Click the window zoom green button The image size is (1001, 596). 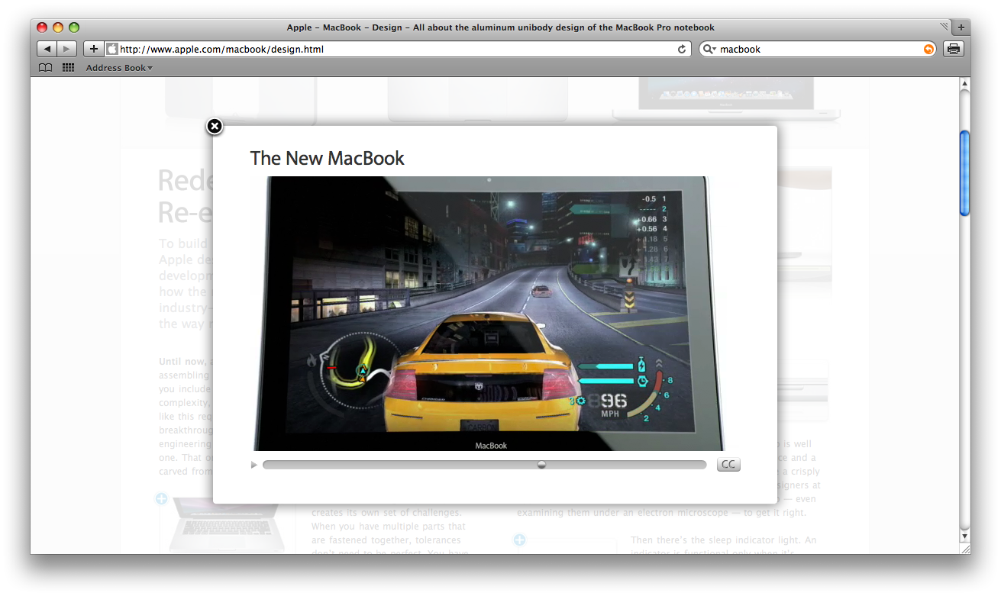(x=74, y=27)
